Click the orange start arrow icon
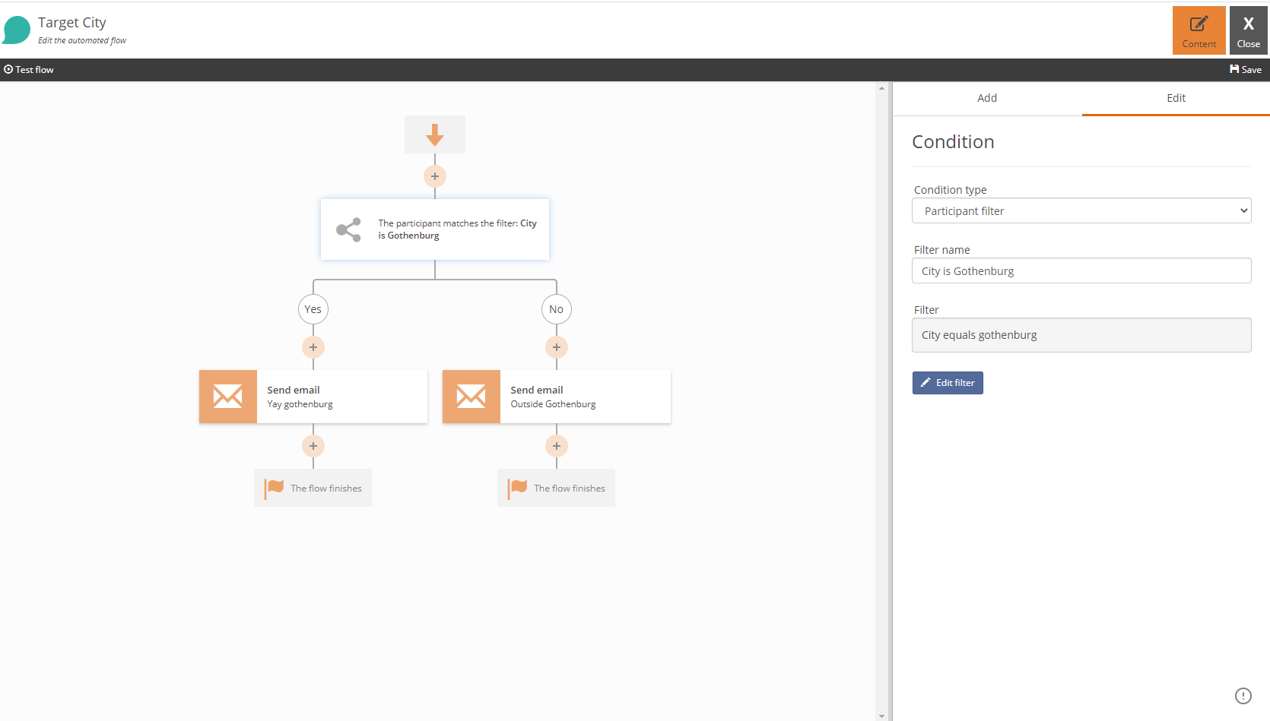This screenshot has height=721, width=1270. coord(434,134)
